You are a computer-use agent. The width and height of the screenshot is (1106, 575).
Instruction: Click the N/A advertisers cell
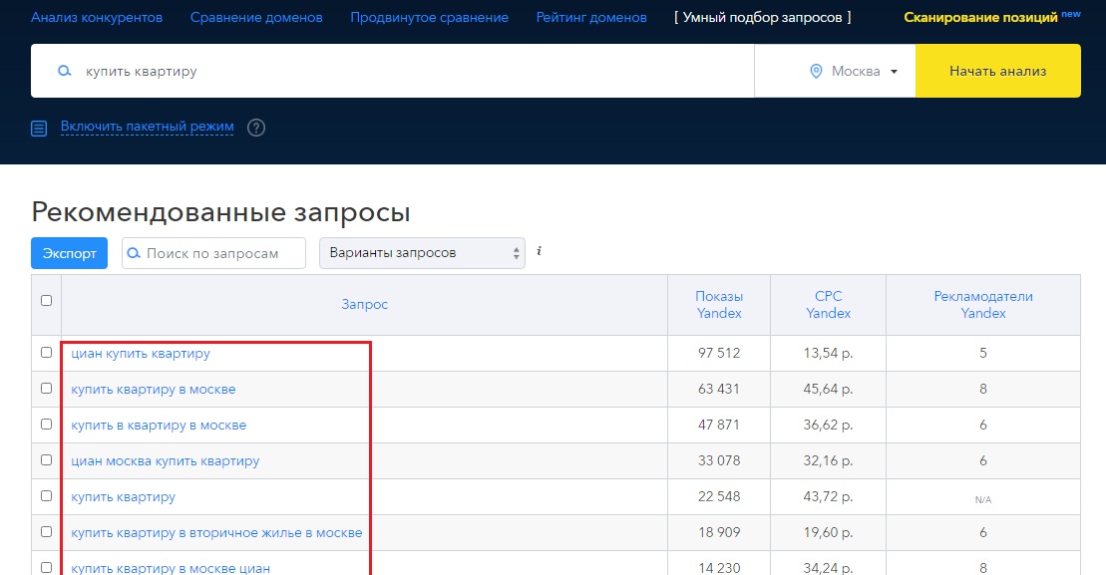(x=983, y=499)
